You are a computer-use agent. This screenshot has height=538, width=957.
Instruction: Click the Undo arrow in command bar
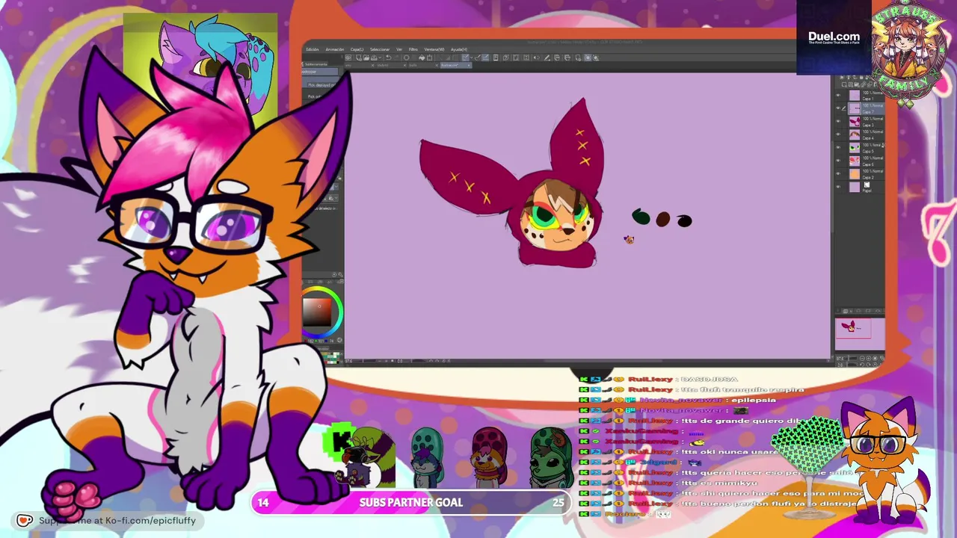(388, 58)
